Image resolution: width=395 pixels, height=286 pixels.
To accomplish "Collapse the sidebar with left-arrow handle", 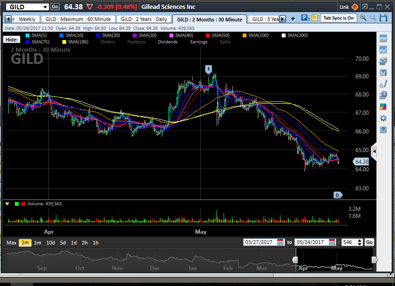I will point(374,152).
